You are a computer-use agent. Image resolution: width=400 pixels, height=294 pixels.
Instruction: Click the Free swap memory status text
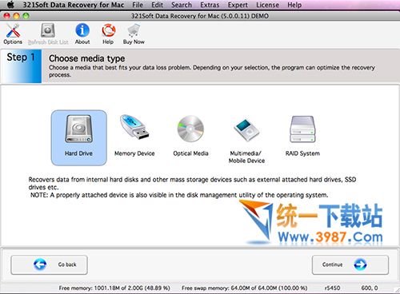[x=245, y=288]
